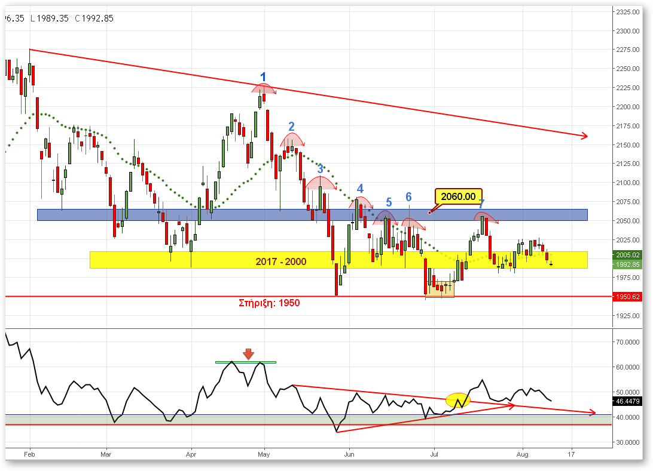Select the 2225.00 price axis label

[628, 88]
